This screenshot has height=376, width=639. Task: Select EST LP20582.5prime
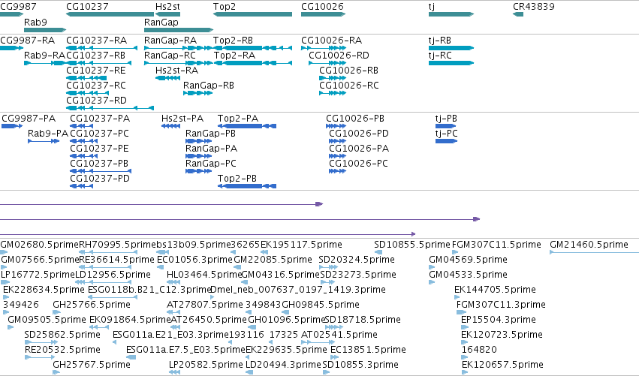click(x=174, y=372)
